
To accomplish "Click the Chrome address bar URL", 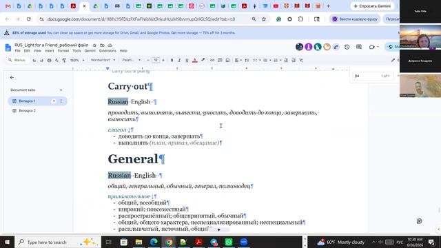I will point(141,19).
